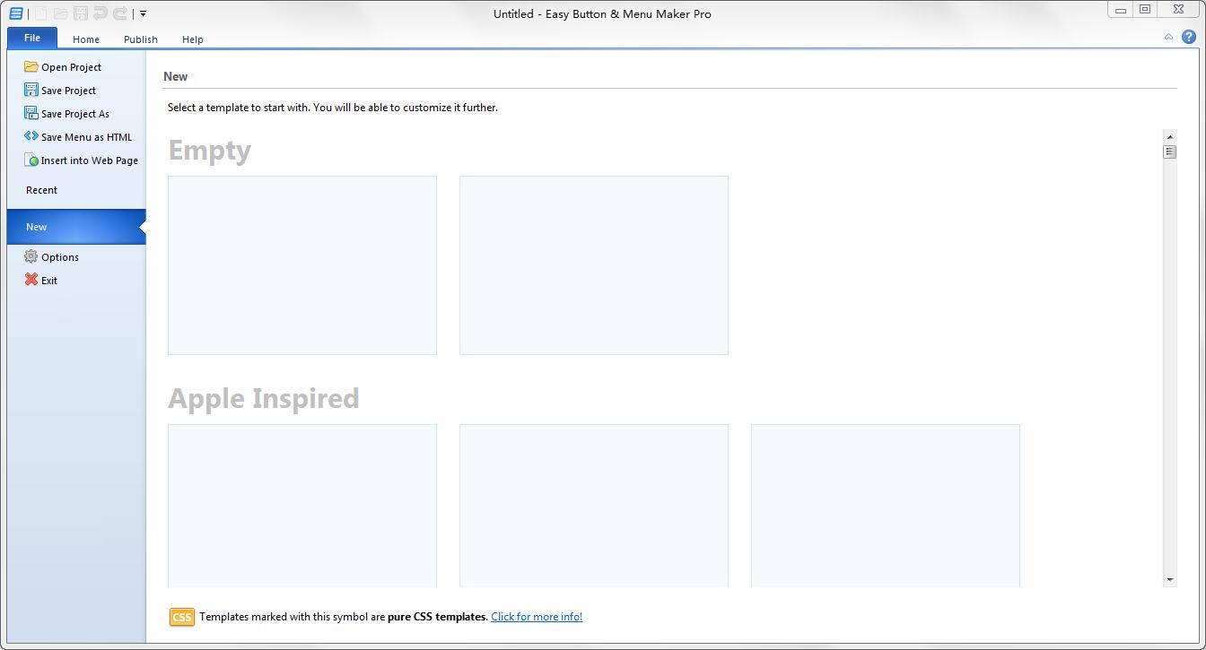The image size is (1206, 650).
Task: Open the Customize Quick Access Toolbar dropdown
Action: [143, 13]
